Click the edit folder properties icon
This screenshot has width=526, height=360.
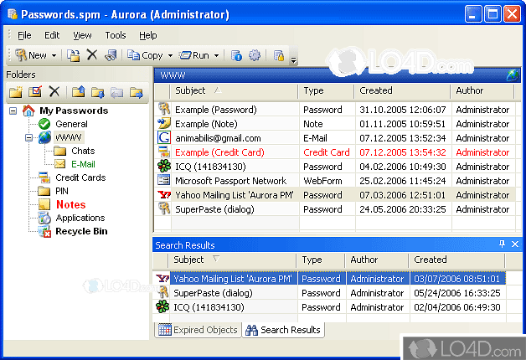(x=35, y=92)
